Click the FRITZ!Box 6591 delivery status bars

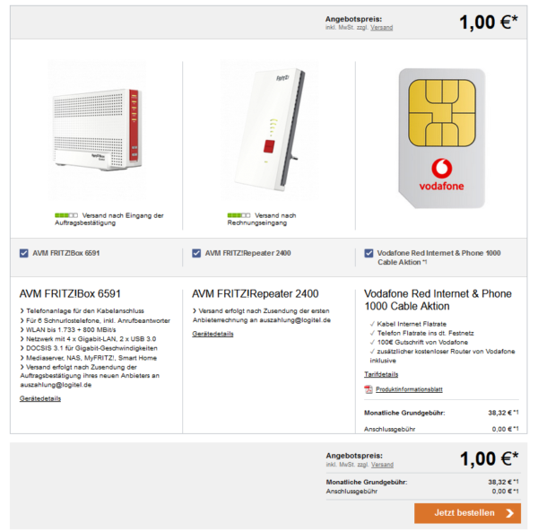point(65,215)
